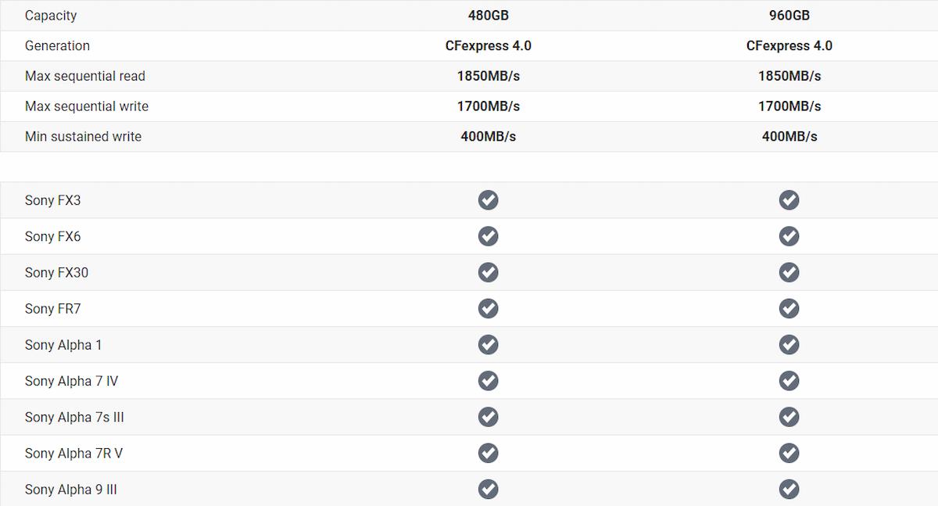Select the "Sony FX6" row label
Viewport: 938px width, 506px height.
point(52,236)
